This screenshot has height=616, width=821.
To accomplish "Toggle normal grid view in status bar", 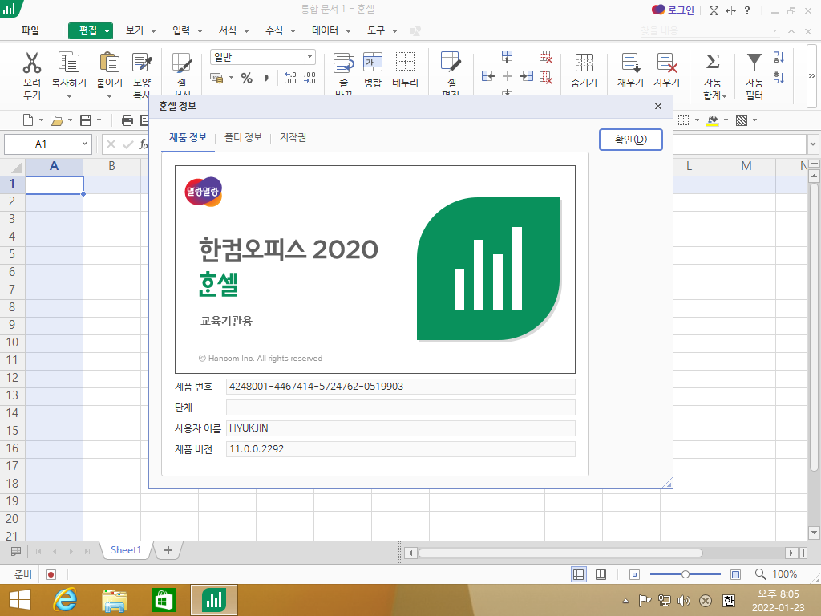I will 579,574.
